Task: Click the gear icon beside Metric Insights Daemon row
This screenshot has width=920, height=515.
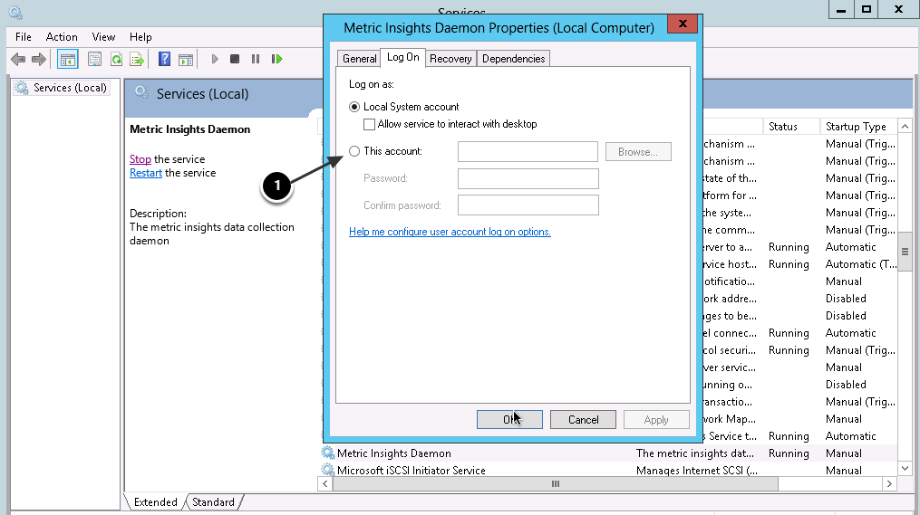Action: [x=328, y=453]
